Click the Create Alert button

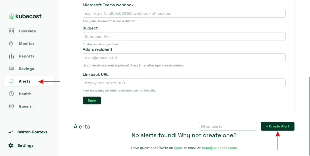tap(277, 126)
